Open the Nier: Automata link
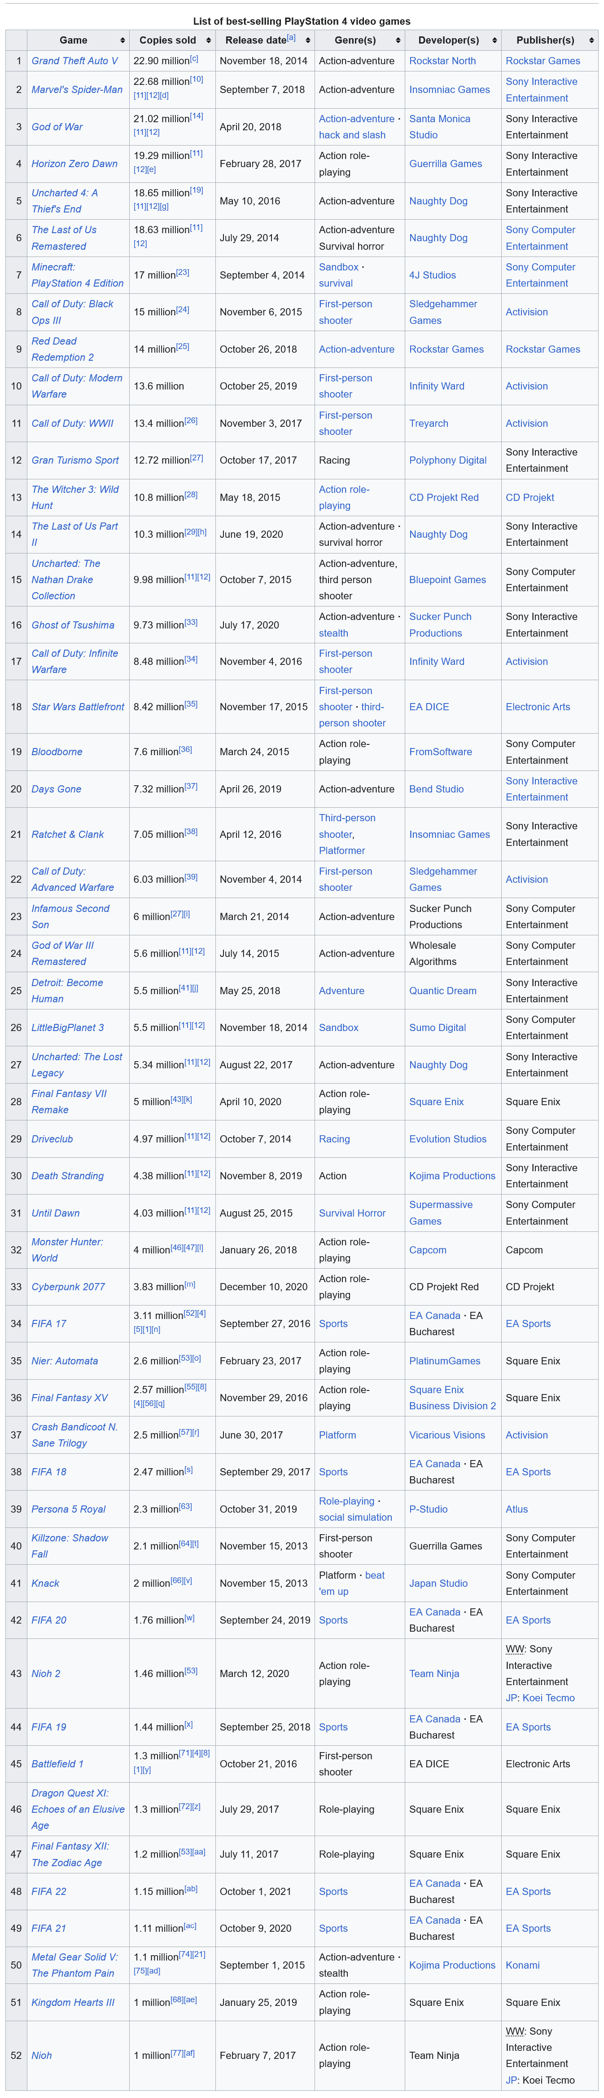The width and height of the screenshot is (604, 2098). pyautogui.click(x=65, y=1361)
